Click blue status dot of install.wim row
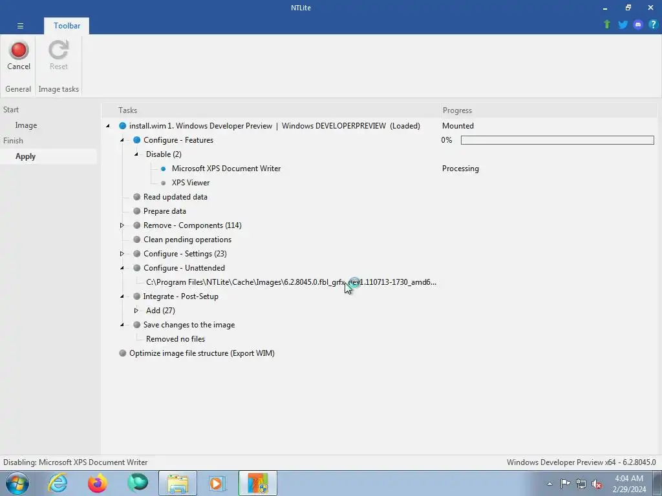This screenshot has width=662, height=496. 122,126
